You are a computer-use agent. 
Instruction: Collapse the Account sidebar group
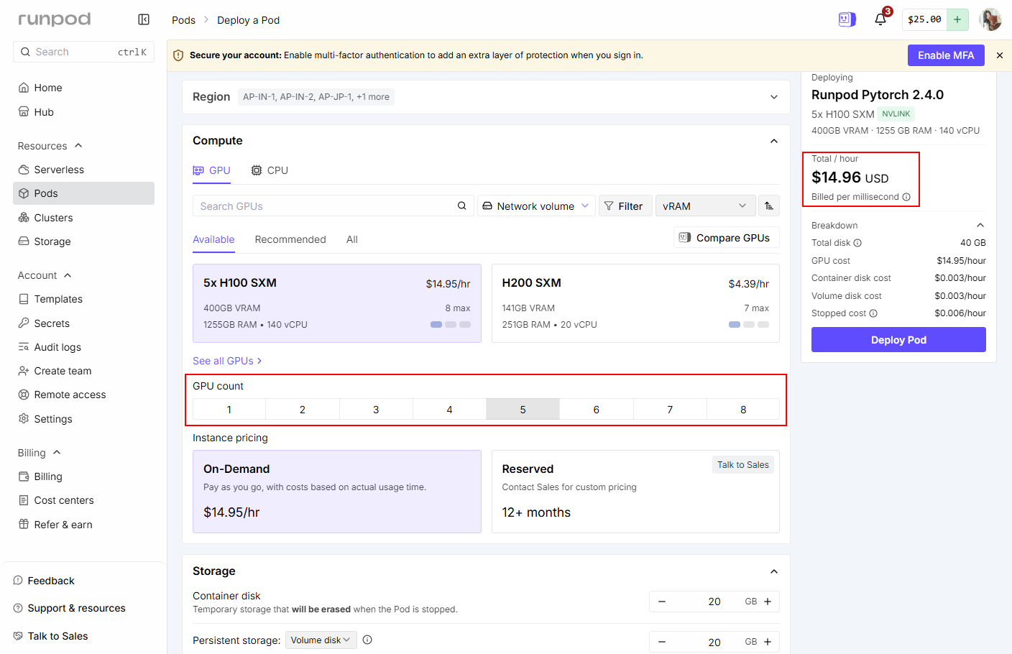click(45, 275)
